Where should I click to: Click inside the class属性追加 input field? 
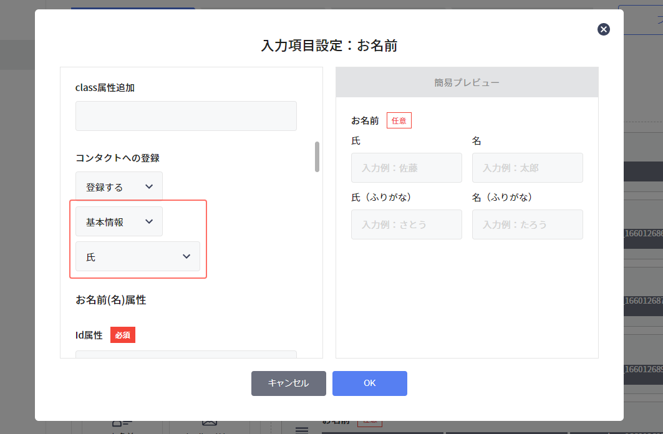(x=186, y=116)
